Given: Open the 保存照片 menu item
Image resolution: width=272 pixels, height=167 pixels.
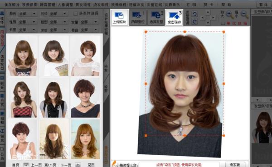Looking at the screenshot, I should coord(12,5).
